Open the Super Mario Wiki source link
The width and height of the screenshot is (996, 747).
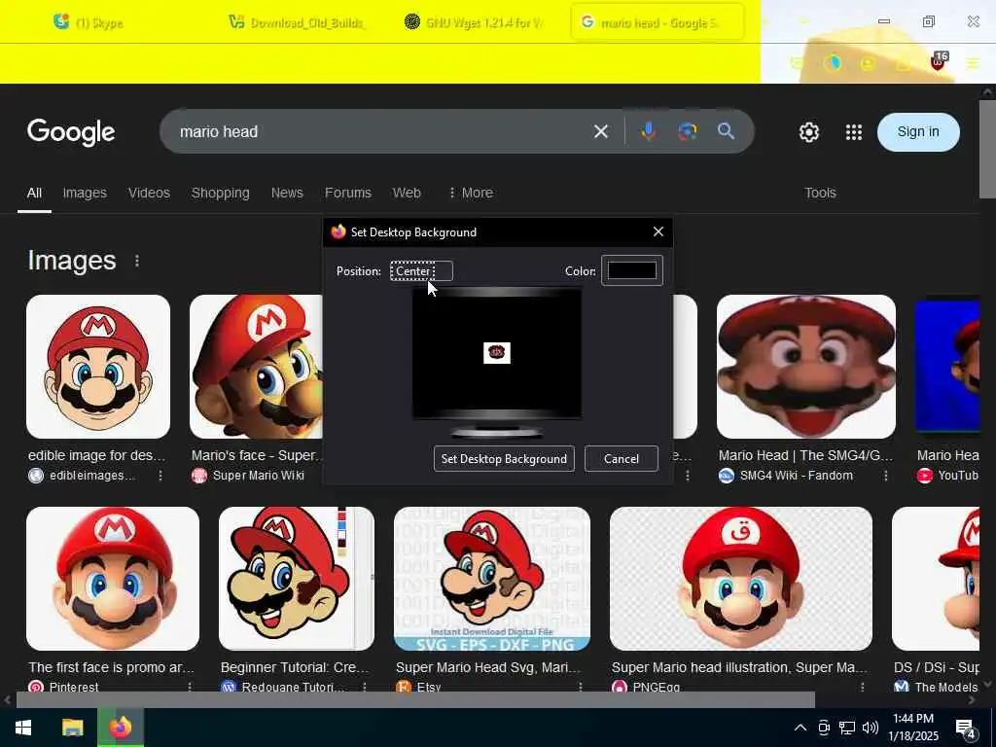pyautogui.click(x=258, y=475)
